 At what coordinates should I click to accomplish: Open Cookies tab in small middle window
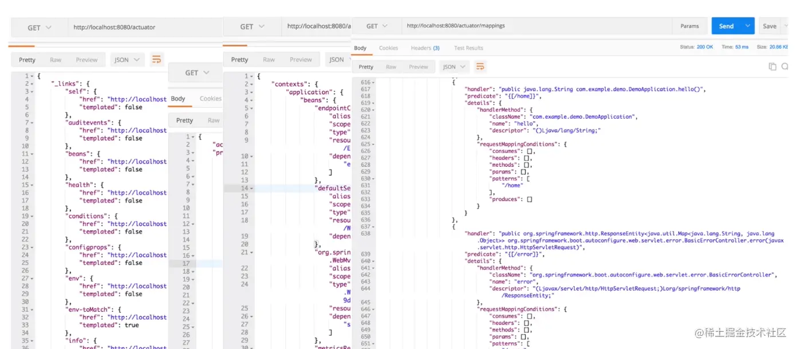tap(210, 98)
